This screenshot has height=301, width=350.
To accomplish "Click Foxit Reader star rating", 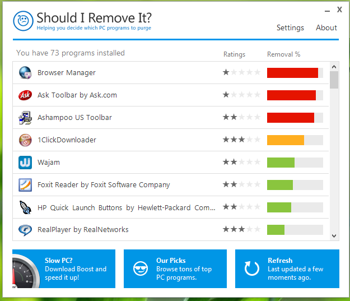I will point(241,184).
